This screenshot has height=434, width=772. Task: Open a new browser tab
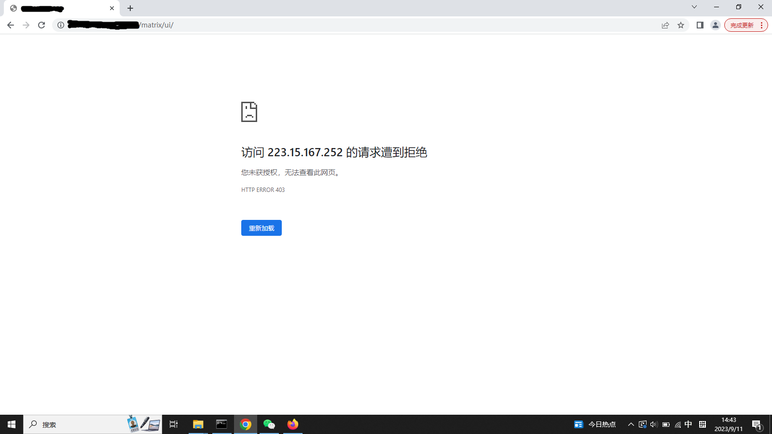coord(130,8)
